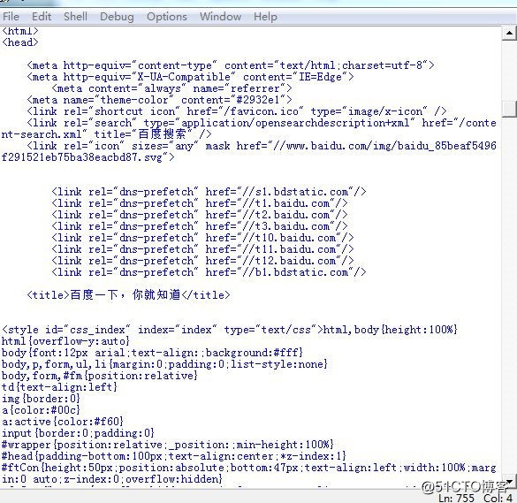Click the //t1.baidu.com dns-prefetch line
Image resolution: width=517 pixels, height=503 pixels.
pyautogui.click(x=200, y=203)
